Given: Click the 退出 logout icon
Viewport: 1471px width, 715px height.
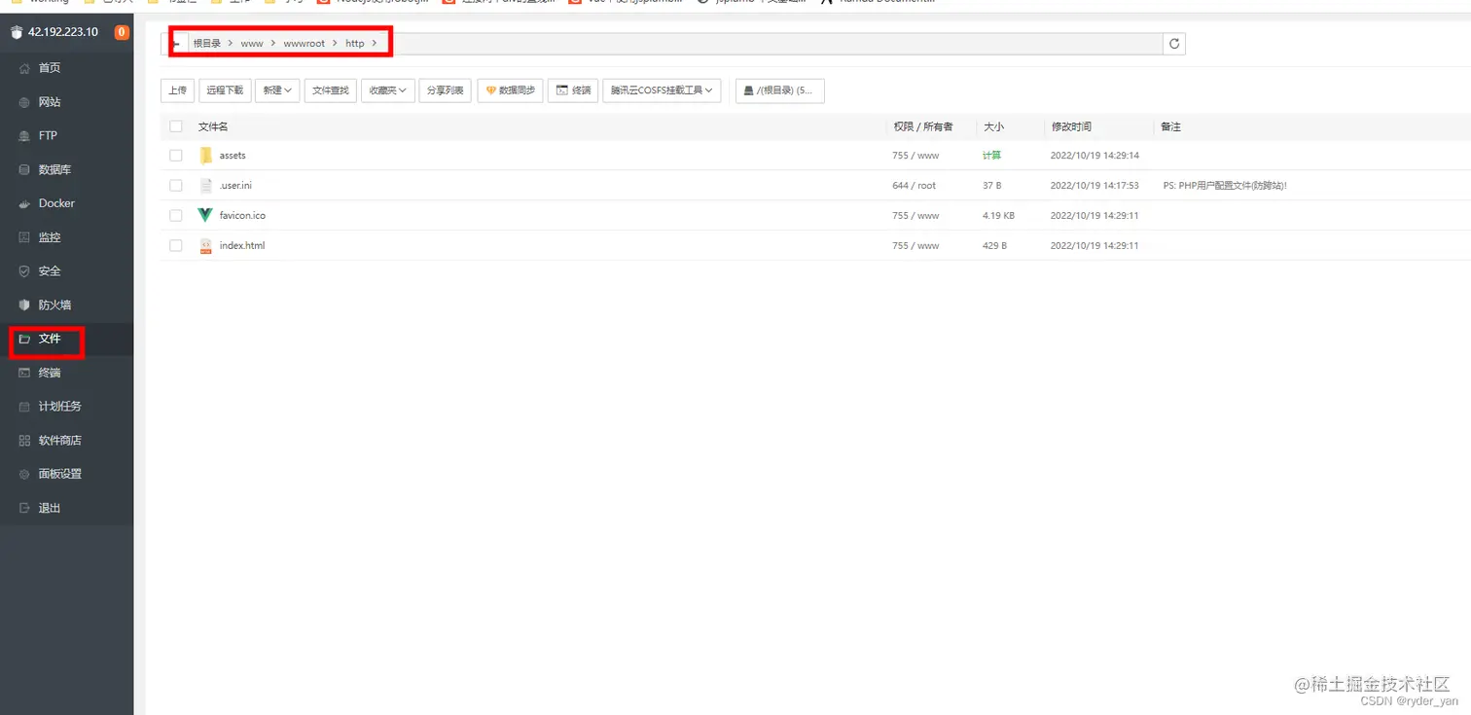Looking at the screenshot, I should click(x=24, y=508).
